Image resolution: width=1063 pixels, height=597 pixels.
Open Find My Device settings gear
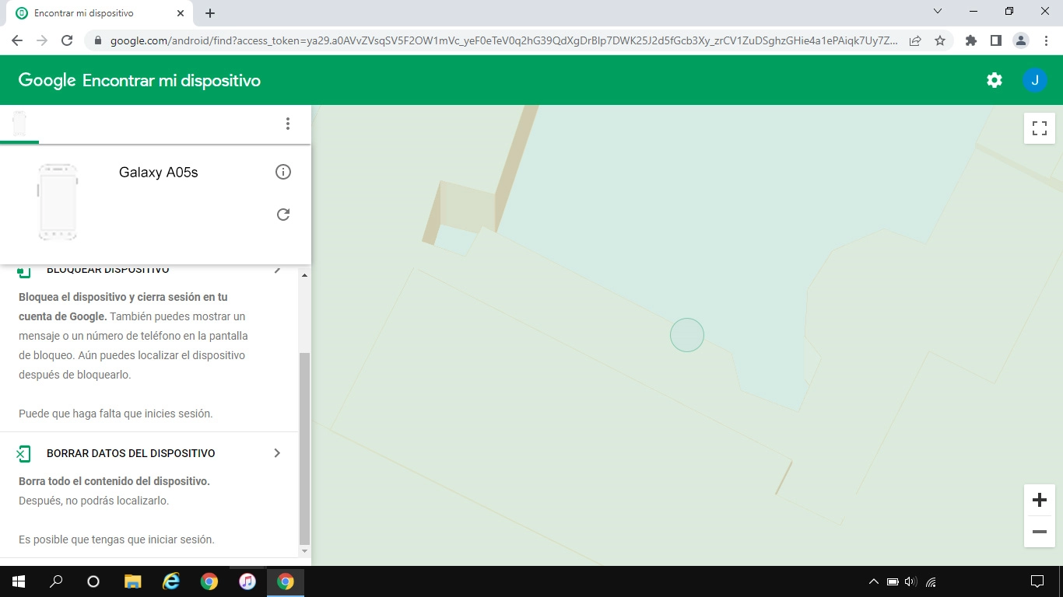point(994,79)
